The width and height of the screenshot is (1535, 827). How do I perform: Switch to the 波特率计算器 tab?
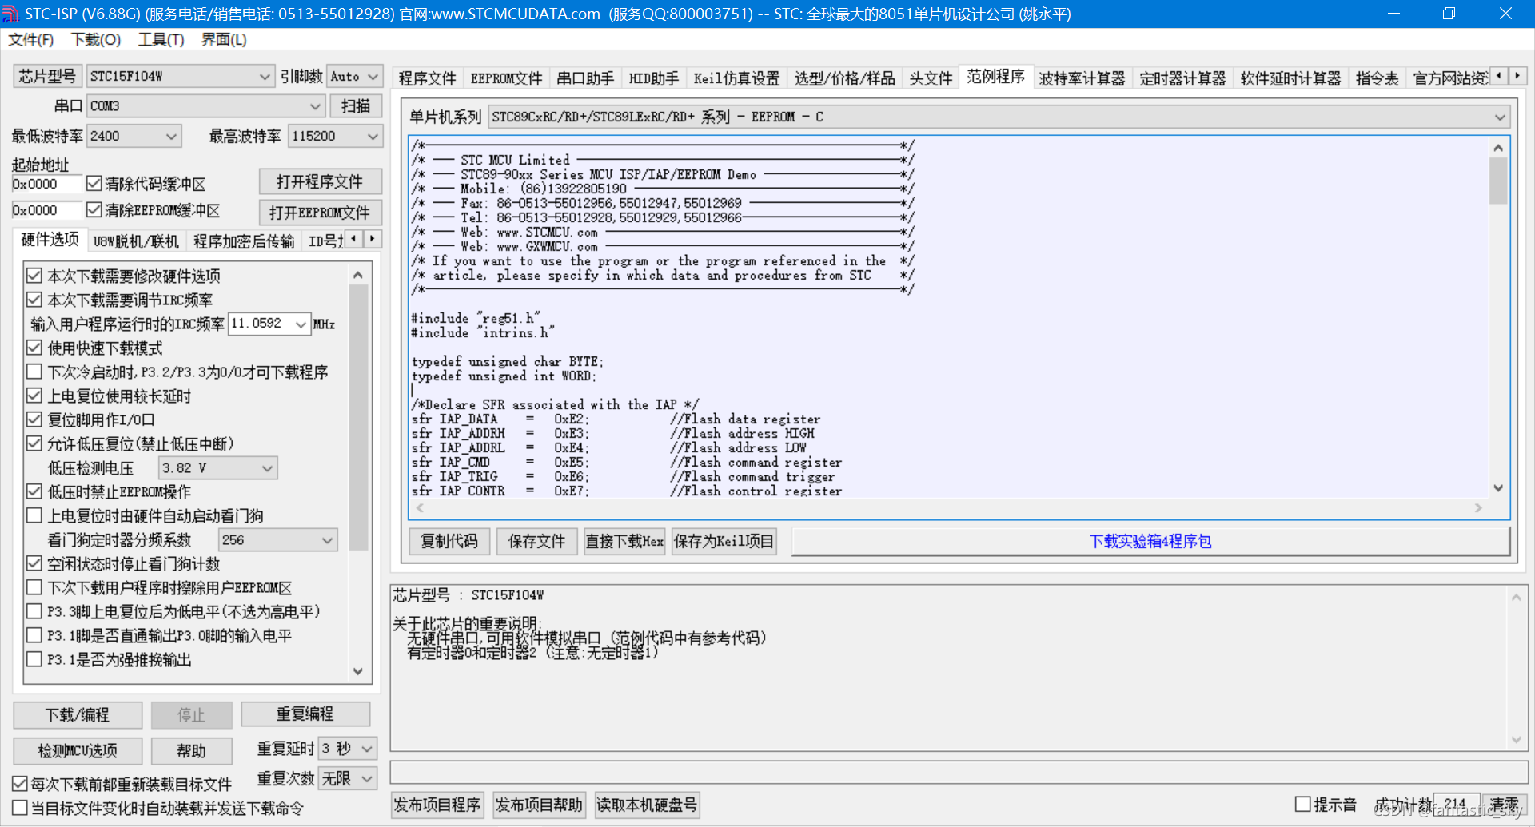click(1082, 78)
